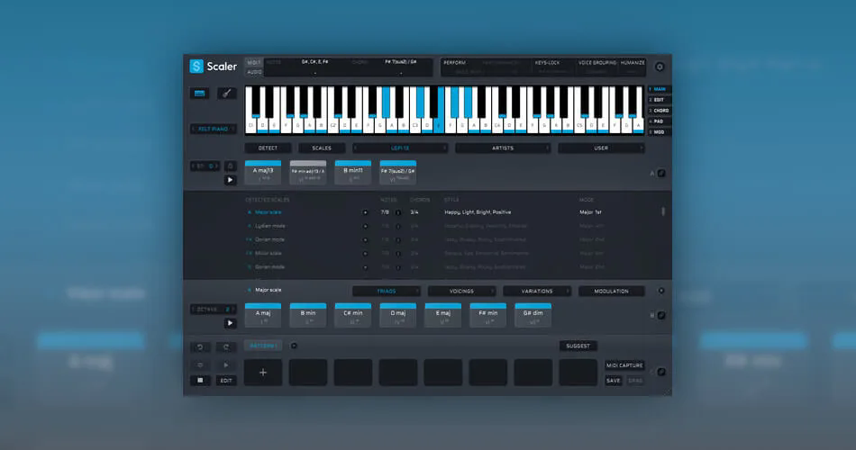The width and height of the screenshot is (856, 450).
Task: Toggle the MIDI input source
Action: tap(254, 63)
